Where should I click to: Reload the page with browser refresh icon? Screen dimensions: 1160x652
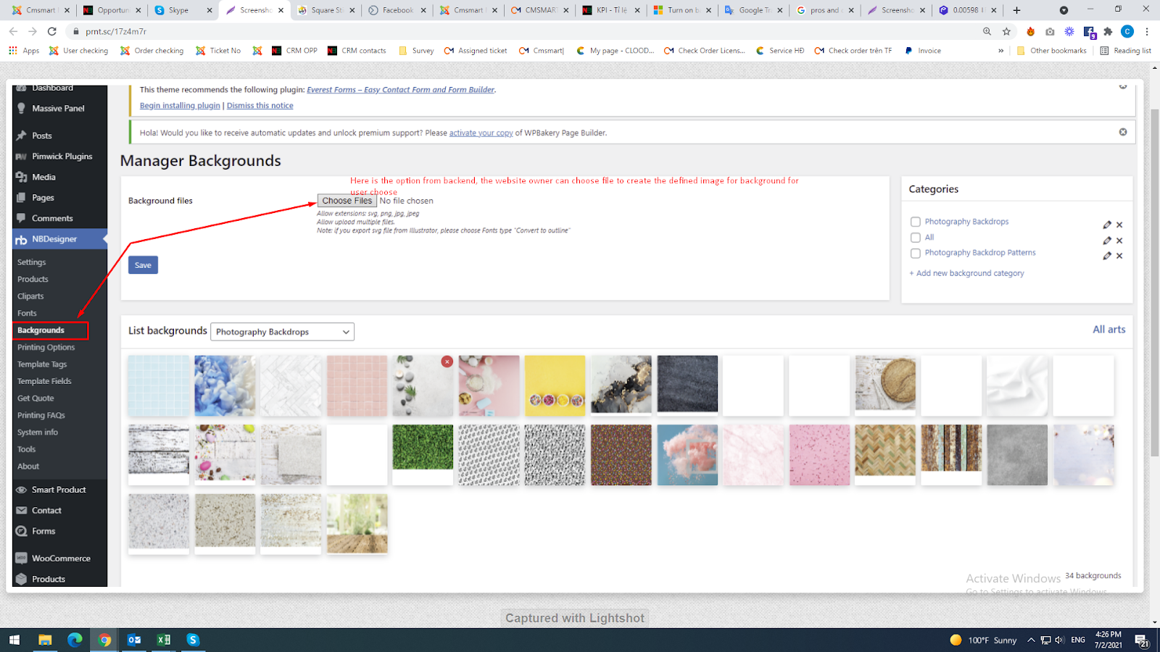click(52, 31)
